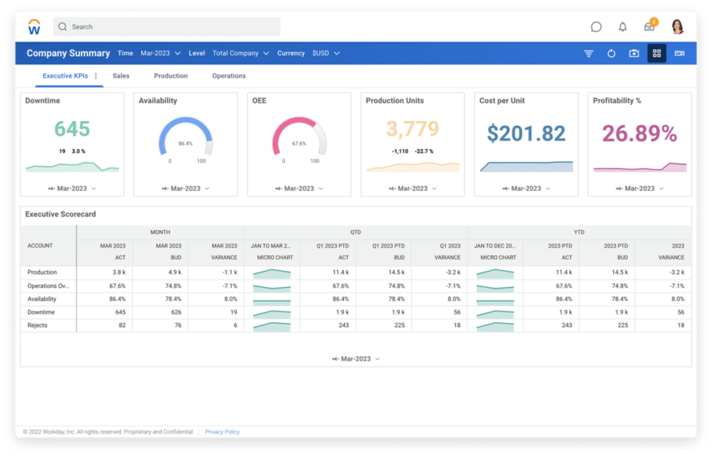Open Executive KPIs tab options menu

click(96, 76)
